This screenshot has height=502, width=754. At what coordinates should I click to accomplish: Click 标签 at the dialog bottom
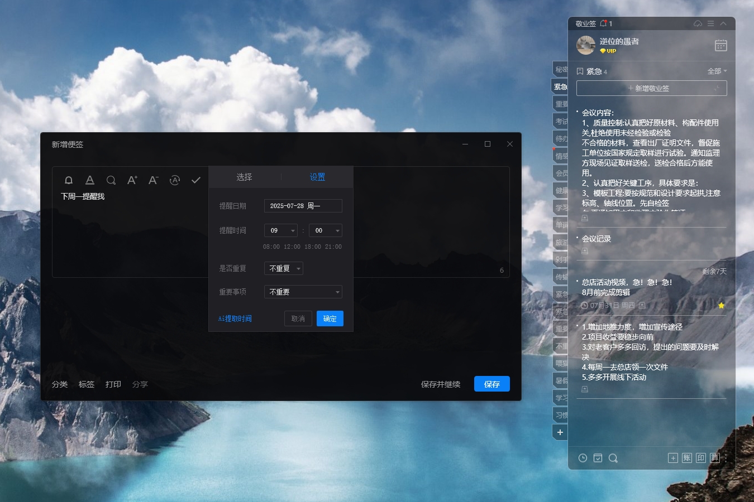pos(87,384)
